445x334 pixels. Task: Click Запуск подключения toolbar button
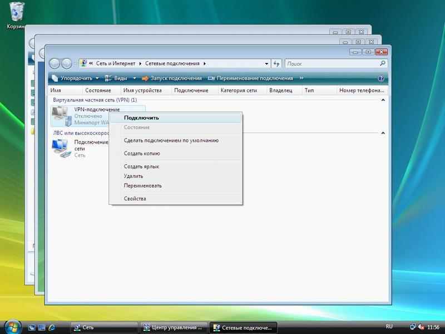(x=172, y=78)
